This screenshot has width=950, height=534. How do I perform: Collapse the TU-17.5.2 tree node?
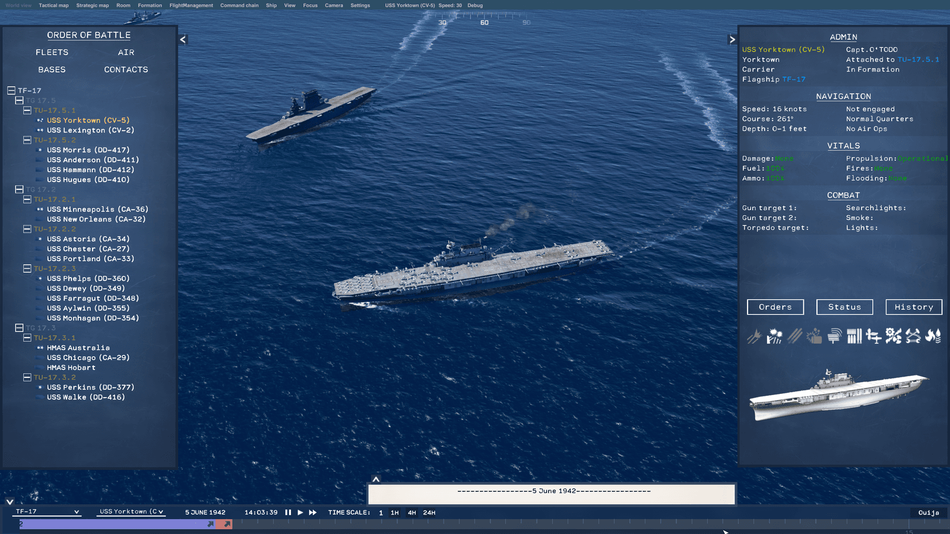[27, 140]
